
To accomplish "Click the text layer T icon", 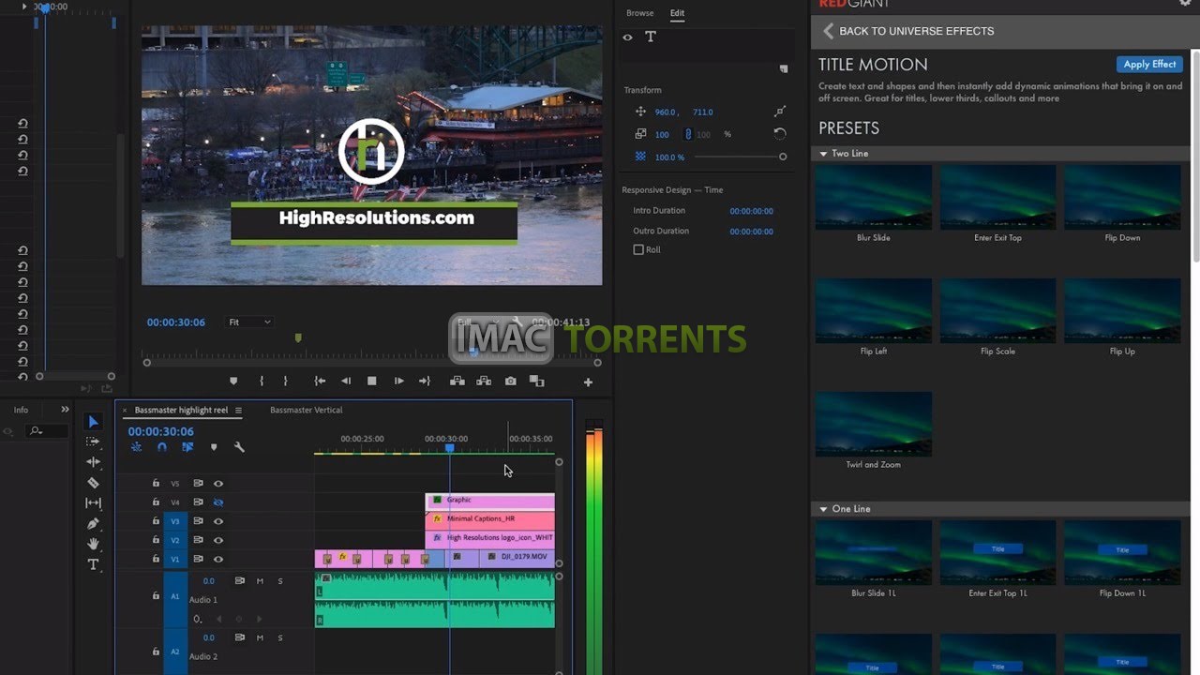I will [x=651, y=37].
